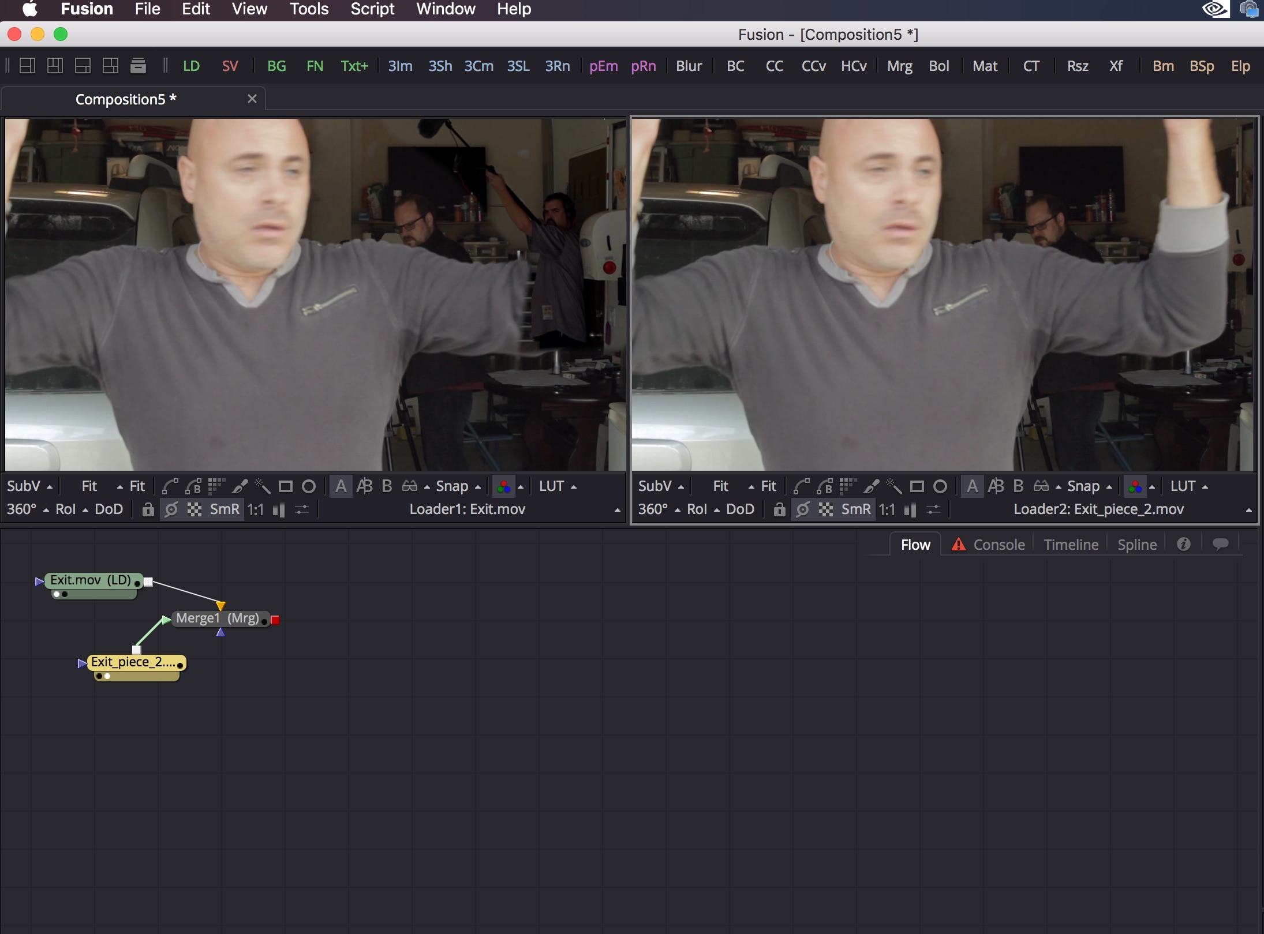Select the polyline tool in Loader1 viewer
Viewport: 1264px width, 934px height.
pyautogui.click(x=170, y=486)
